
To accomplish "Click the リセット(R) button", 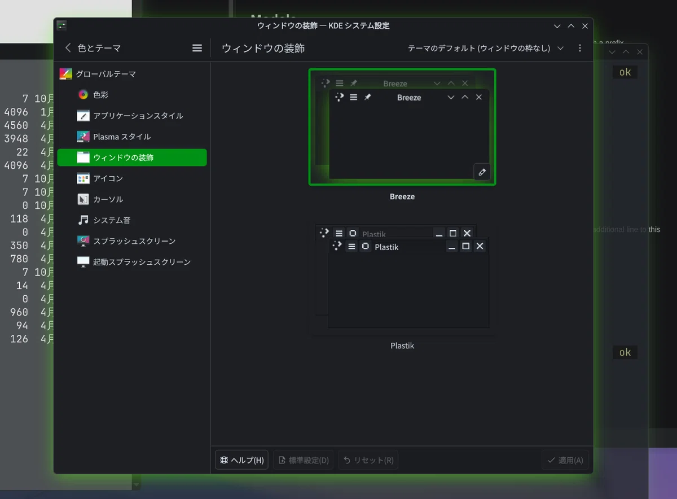I will click(368, 459).
